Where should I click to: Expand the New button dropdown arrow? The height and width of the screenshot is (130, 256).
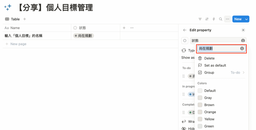246,19
